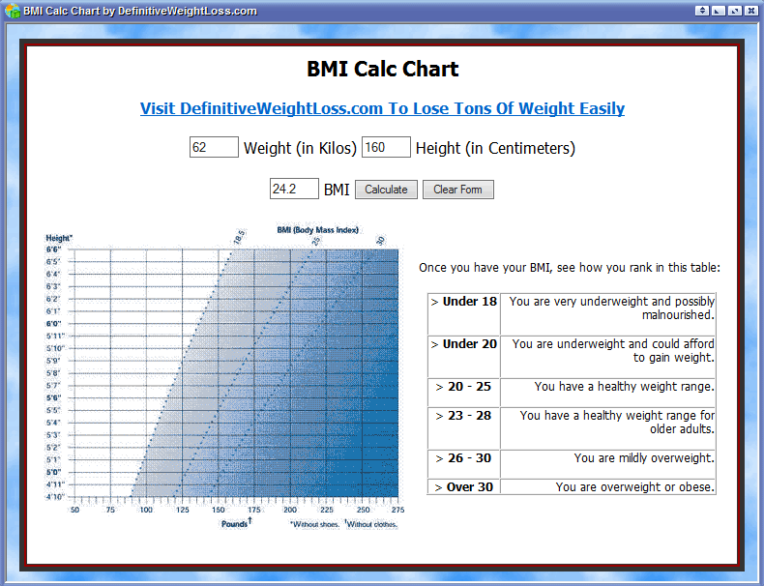Click the '20 - 25' table cell
This screenshot has height=586, width=764.
pos(464,393)
